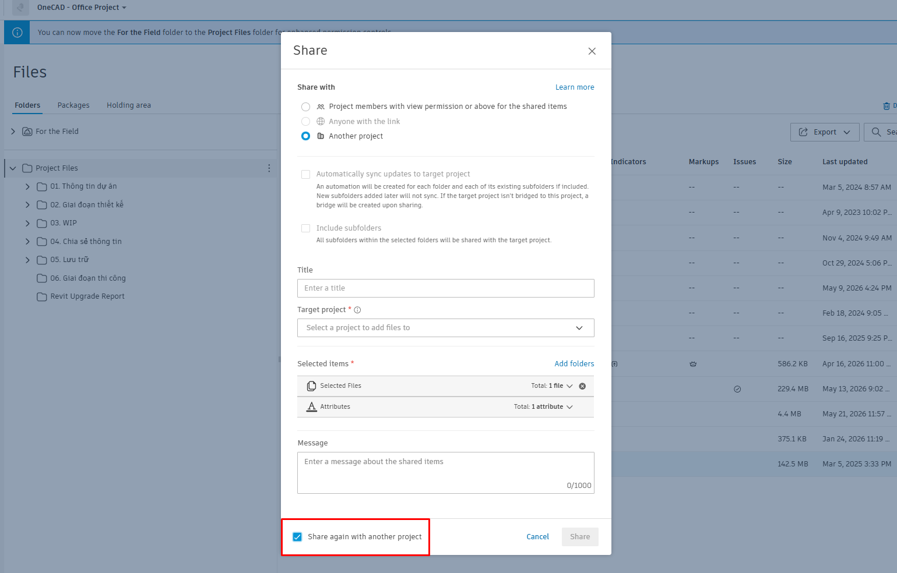Switch to the Folders tab

click(27, 105)
